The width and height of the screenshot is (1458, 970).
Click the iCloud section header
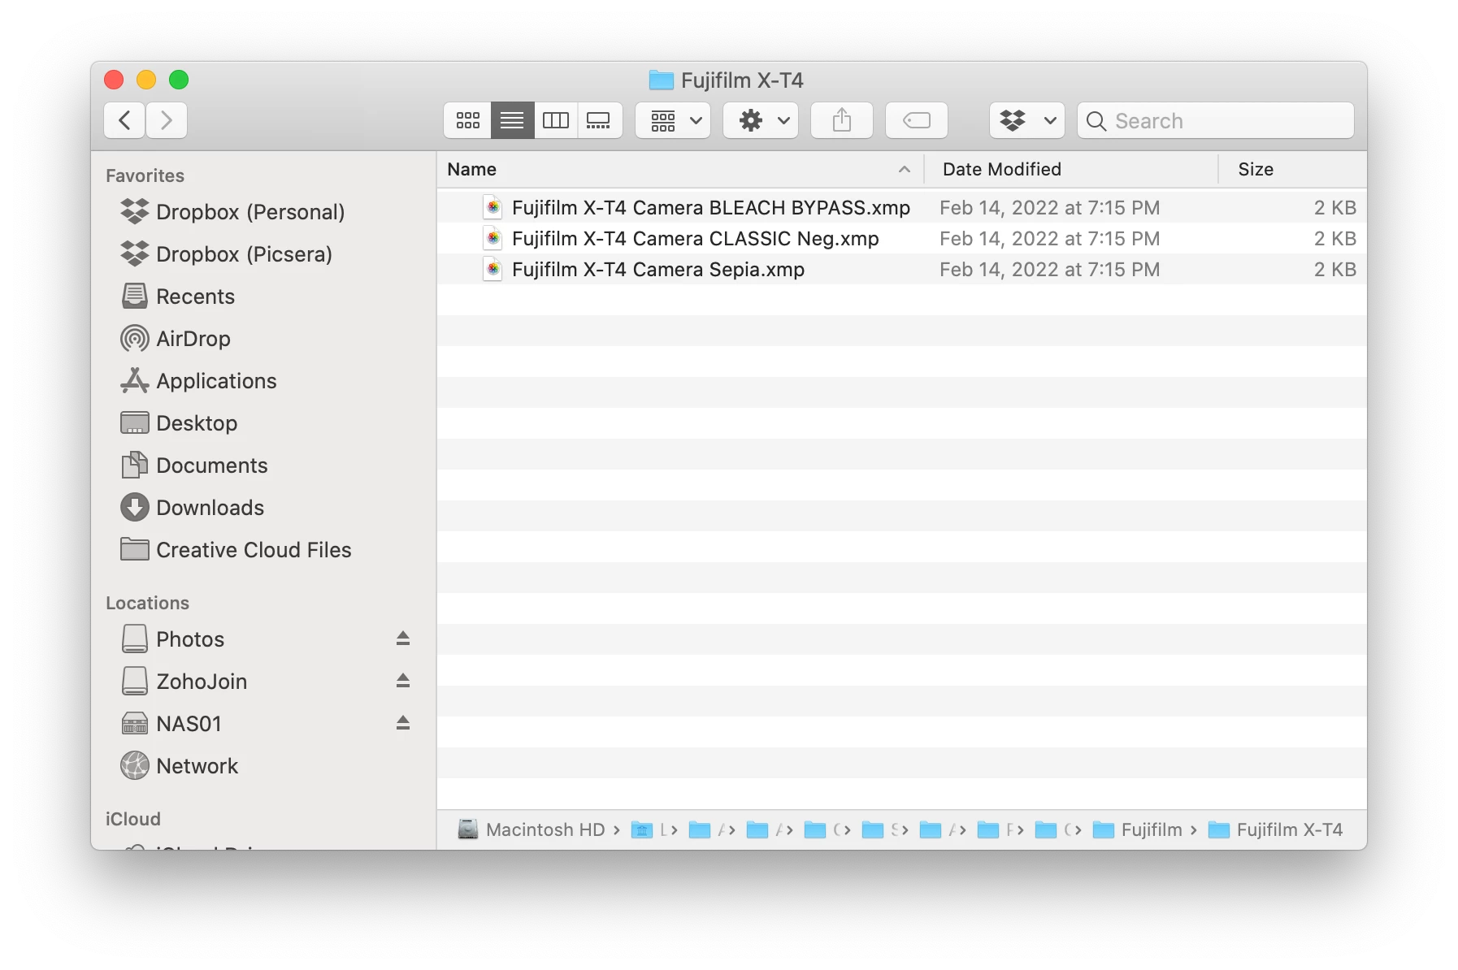[133, 819]
